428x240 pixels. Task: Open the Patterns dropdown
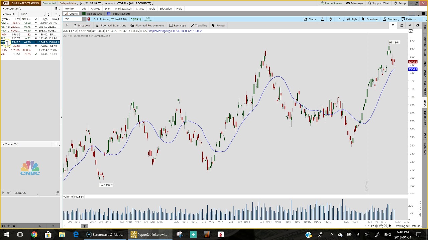(409, 19)
